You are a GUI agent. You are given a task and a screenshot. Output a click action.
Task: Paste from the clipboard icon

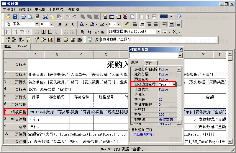point(59,17)
